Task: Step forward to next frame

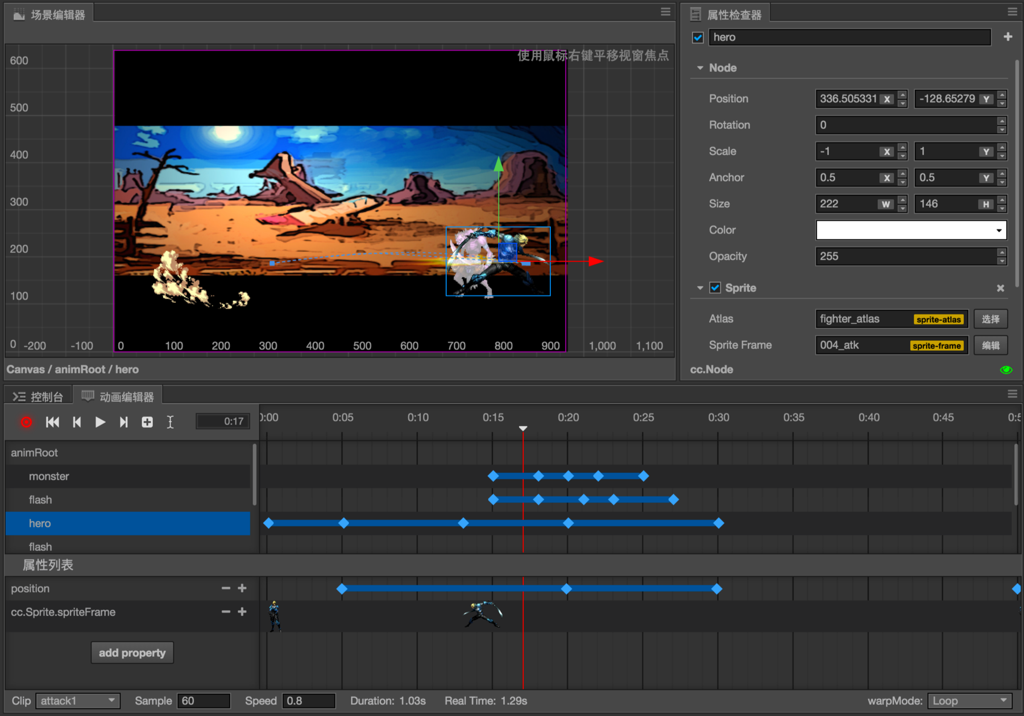Action: point(123,422)
